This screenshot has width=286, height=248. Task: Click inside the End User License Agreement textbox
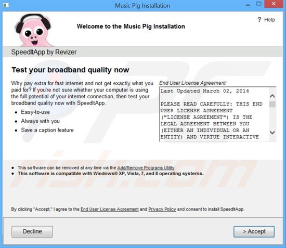[x=214, y=114]
